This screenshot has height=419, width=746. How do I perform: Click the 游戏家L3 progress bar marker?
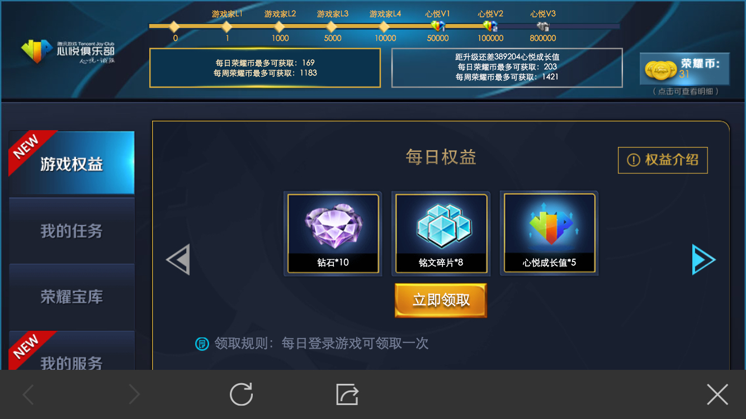pyautogui.click(x=332, y=26)
